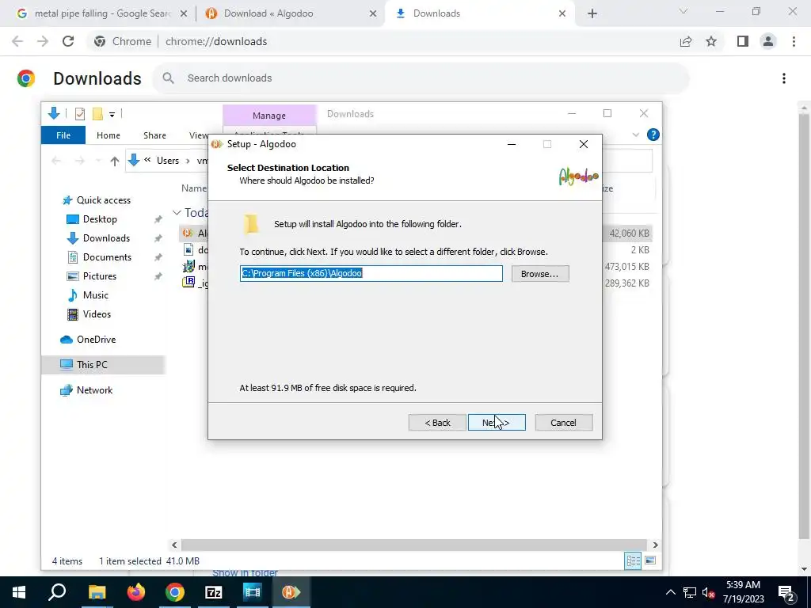This screenshot has width=811, height=608.
Task: Open the Manage tab in Explorer
Action: point(269,116)
